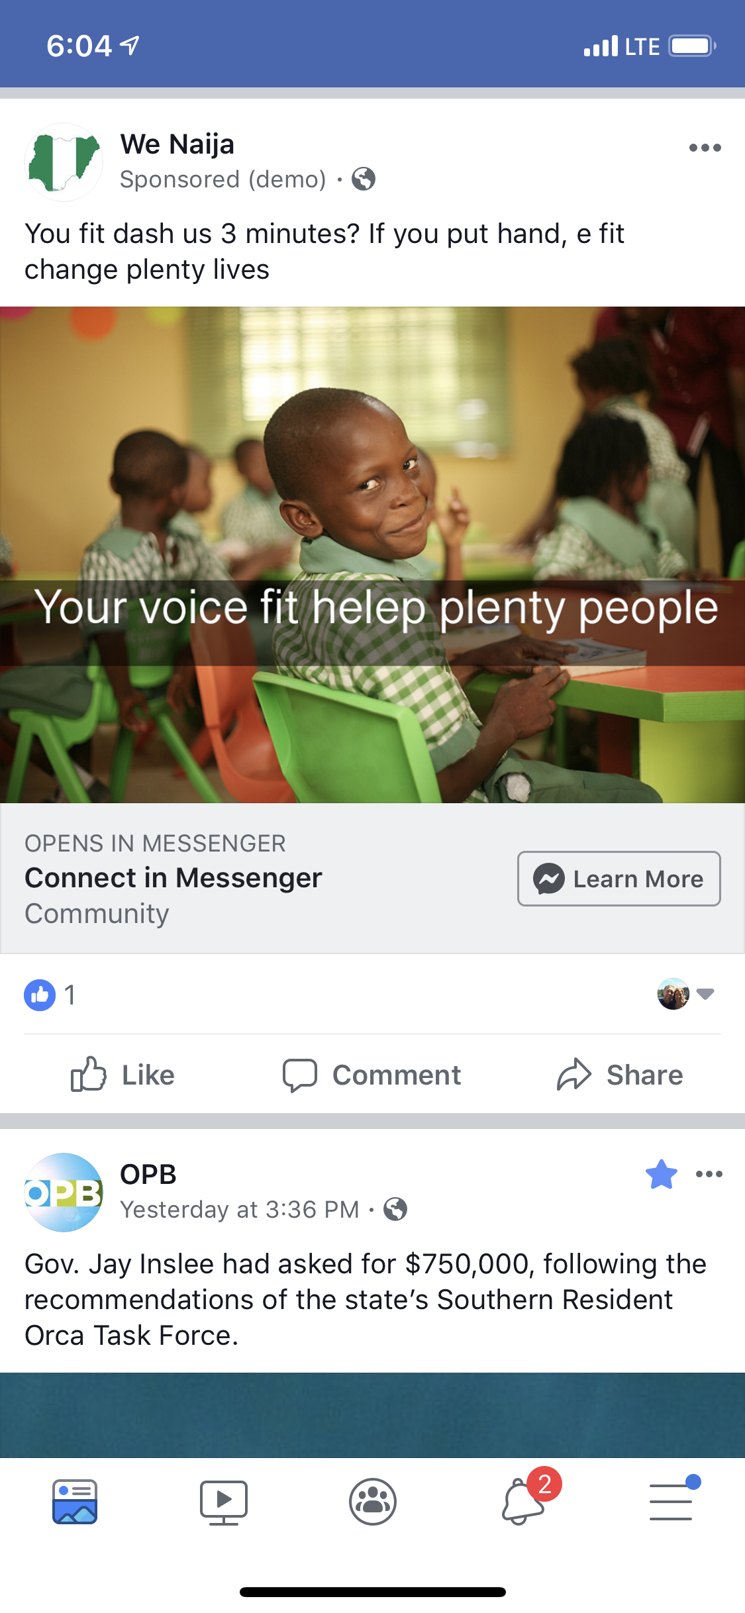Tap the OPB page logo
The height and width of the screenshot is (1613, 745).
pos(64,1193)
